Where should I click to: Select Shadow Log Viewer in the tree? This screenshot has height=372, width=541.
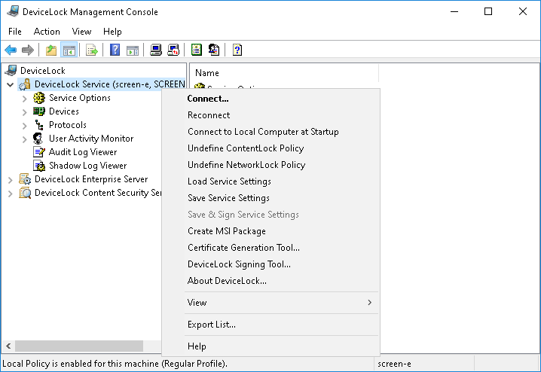pos(87,166)
